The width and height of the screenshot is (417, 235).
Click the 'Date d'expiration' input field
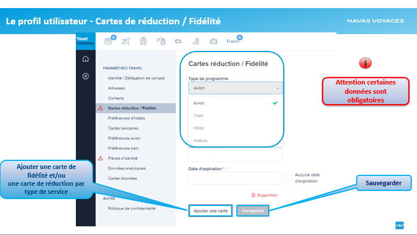point(235,178)
